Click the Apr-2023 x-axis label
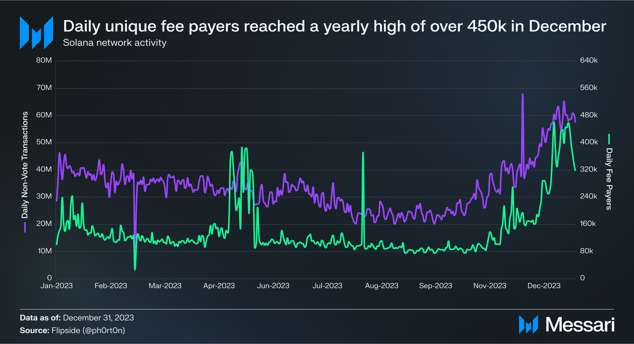This screenshot has width=634, height=344. [x=219, y=286]
